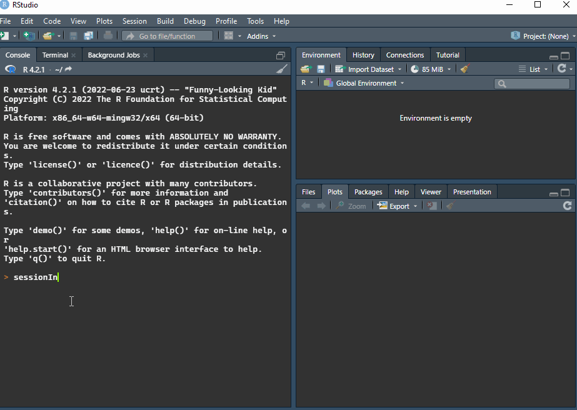Open the View menu
This screenshot has width=577, height=410.
point(78,21)
